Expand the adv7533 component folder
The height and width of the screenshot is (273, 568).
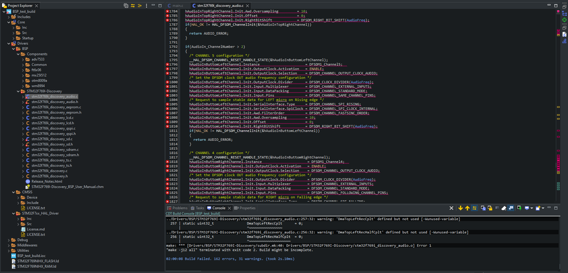[x=23, y=59]
